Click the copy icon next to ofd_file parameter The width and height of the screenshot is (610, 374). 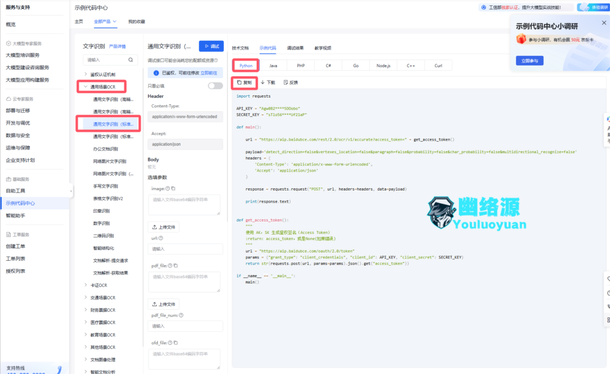176,343
